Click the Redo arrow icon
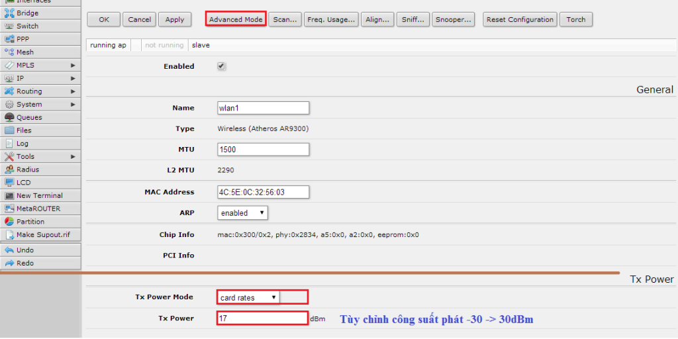The width and height of the screenshot is (678, 339). (9, 264)
